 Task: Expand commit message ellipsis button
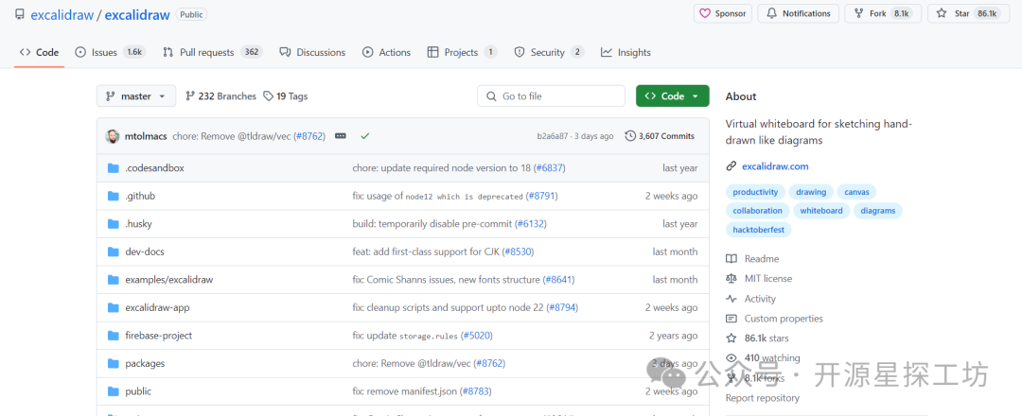pos(341,136)
